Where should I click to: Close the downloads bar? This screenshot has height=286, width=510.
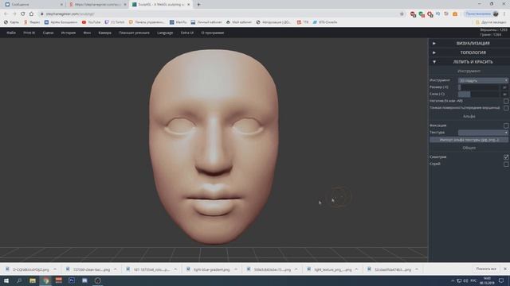(505, 269)
